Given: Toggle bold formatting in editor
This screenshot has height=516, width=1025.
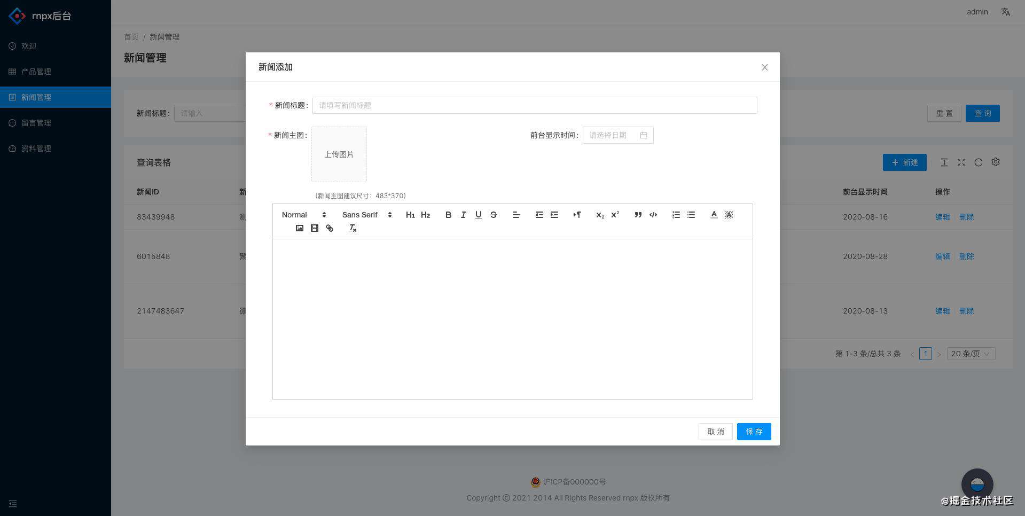Looking at the screenshot, I should coord(448,215).
